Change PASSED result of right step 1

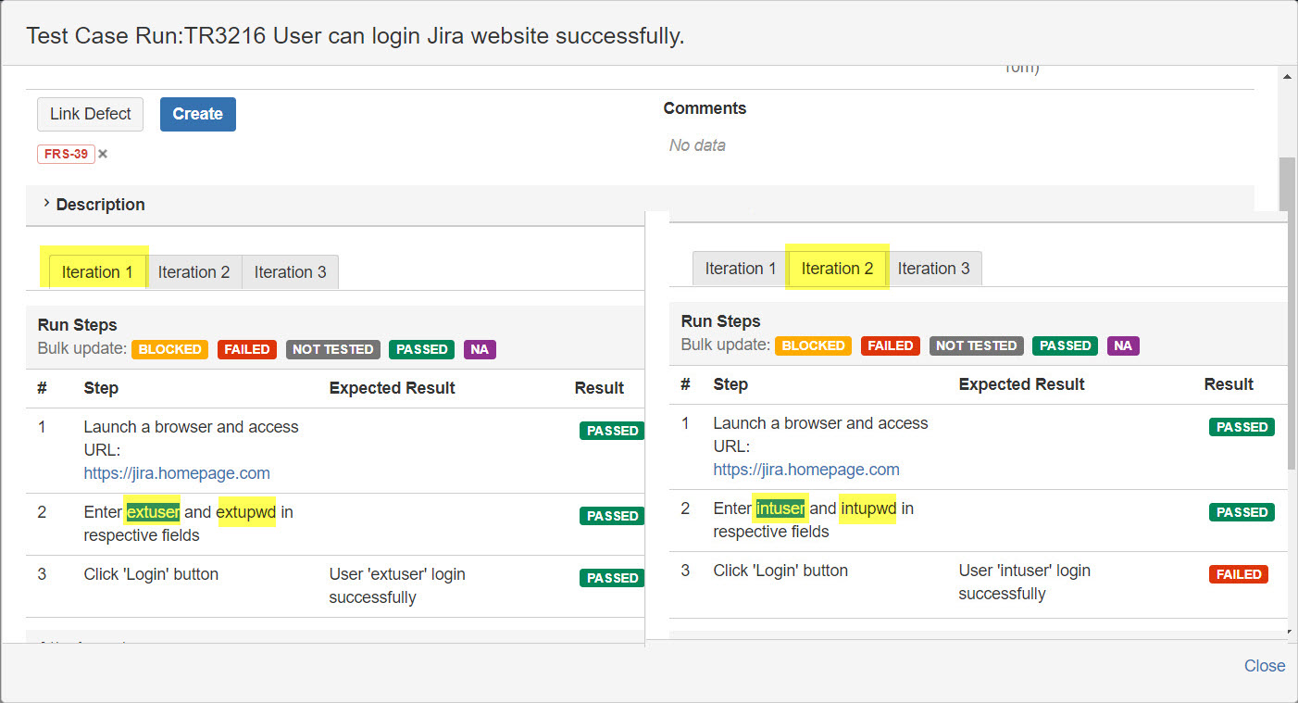pos(1242,427)
